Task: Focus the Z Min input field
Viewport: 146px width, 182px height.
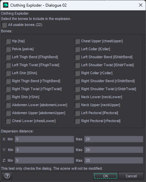Action: [x=44, y=160]
